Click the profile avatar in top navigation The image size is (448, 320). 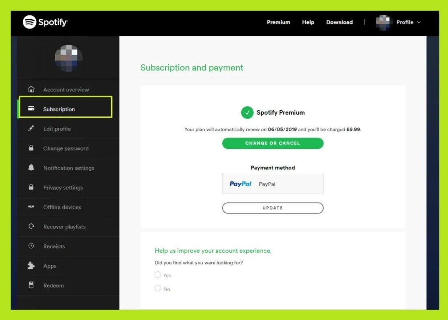coord(383,22)
